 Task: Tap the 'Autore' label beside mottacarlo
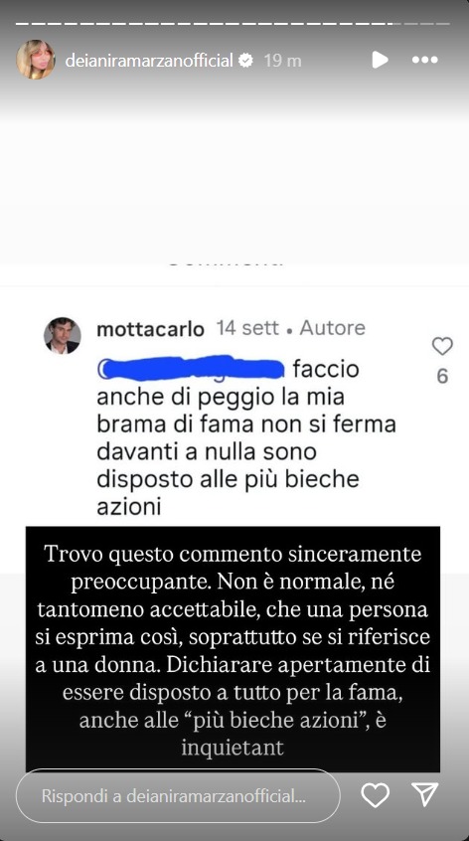332,328
